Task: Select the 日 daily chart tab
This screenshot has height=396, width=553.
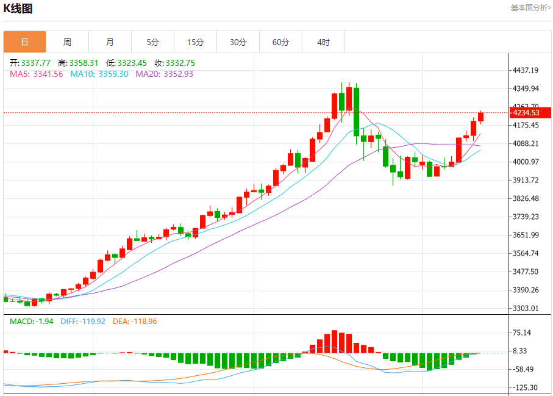Action: pos(24,42)
